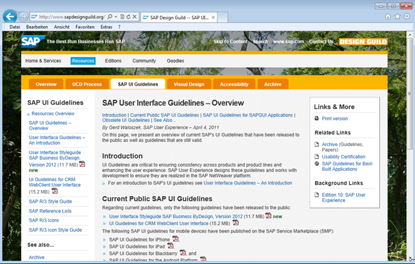Click PDF icon after main ByDesign Version 2012 link

point(268,215)
